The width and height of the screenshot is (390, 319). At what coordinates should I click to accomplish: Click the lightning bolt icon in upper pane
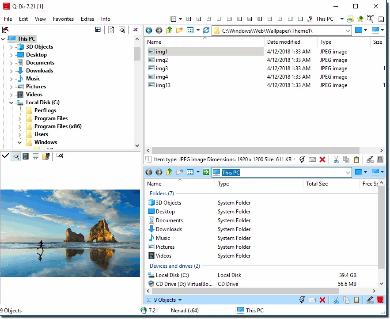coord(302,159)
